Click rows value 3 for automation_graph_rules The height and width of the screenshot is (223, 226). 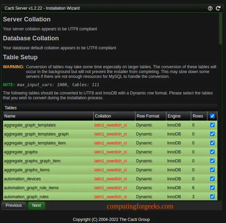(x=193, y=196)
